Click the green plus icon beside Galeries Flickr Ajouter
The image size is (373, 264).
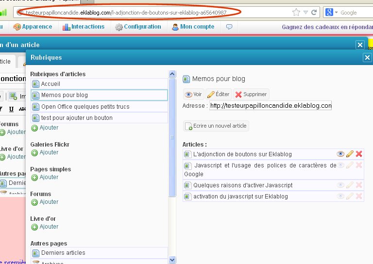click(x=34, y=153)
